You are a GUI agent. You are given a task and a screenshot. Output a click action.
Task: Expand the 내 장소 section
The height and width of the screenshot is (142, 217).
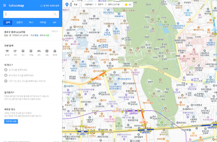pyautogui.click(x=8, y=65)
